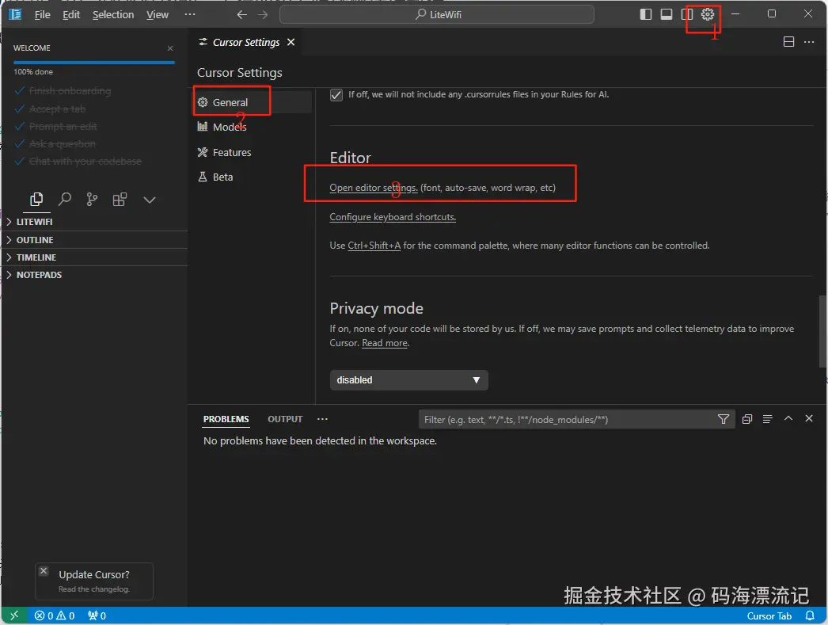This screenshot has width=828, height=625.
Task: Close the bottom panel
Action: pos(808,418)
